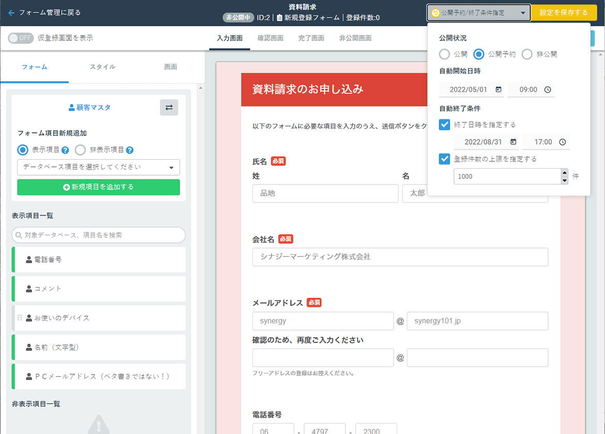The width and height of the screenshot is (605, 434).
Task: Click the 電話番号 item in 表示項目一覧
Action: (x=98, y=260)
